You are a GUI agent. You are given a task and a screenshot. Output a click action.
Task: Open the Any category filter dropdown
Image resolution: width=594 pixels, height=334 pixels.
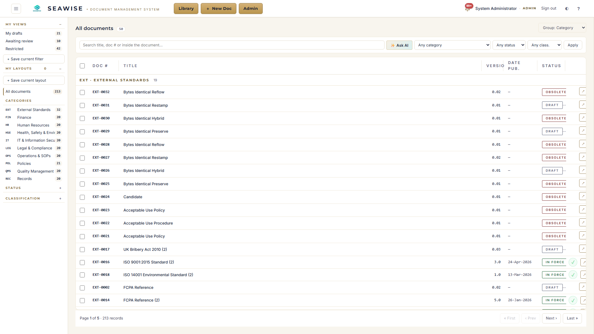tap(452, 45)
